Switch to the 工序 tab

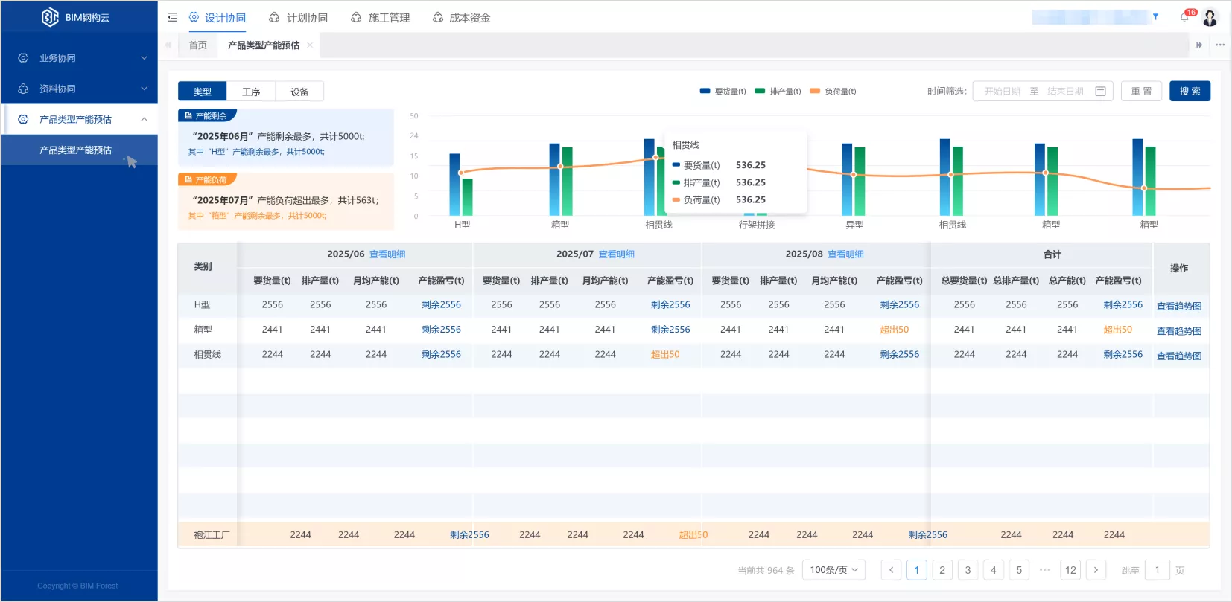tap(251, 92)
